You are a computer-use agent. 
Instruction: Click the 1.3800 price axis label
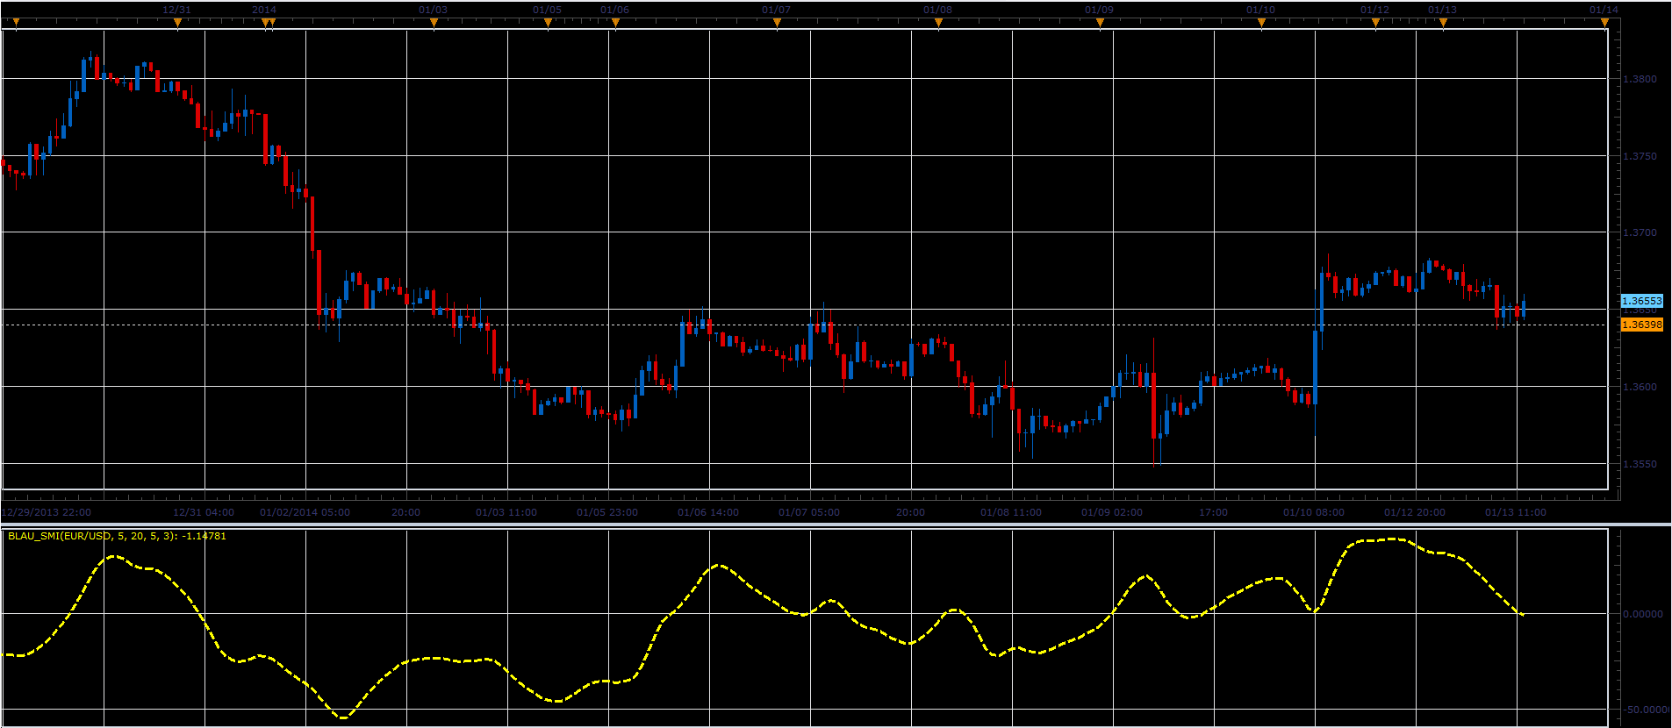[1640, 79]
